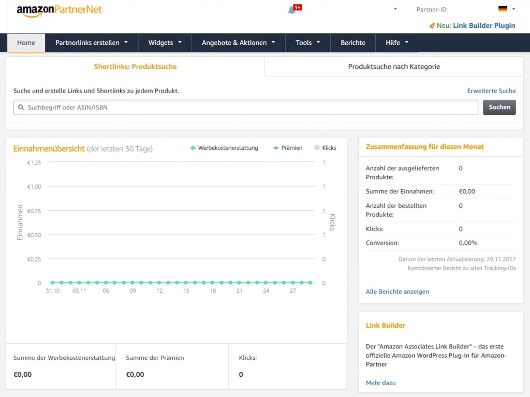
Task: Expand Partnerlinks erstellen menu
Action: (x=92, y=42)
